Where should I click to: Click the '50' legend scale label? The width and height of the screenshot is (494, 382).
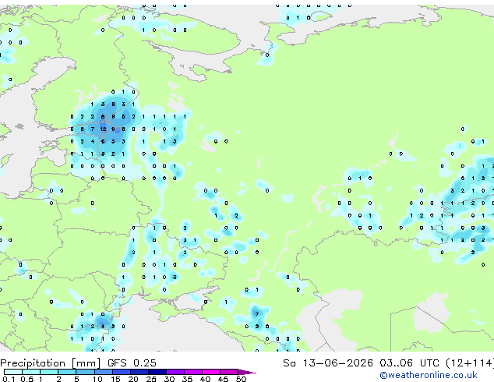[241, 379]
